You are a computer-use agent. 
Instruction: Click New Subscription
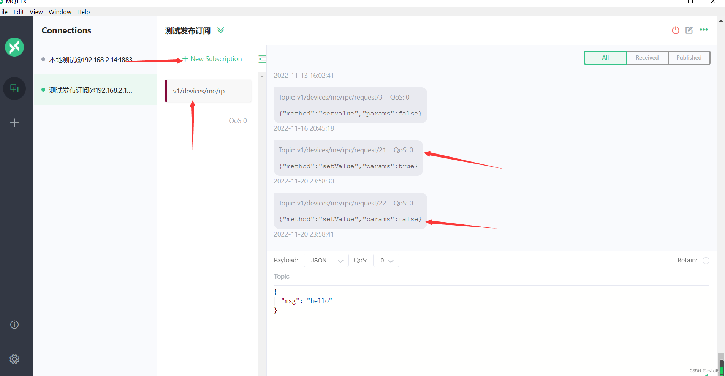[212, 58]
